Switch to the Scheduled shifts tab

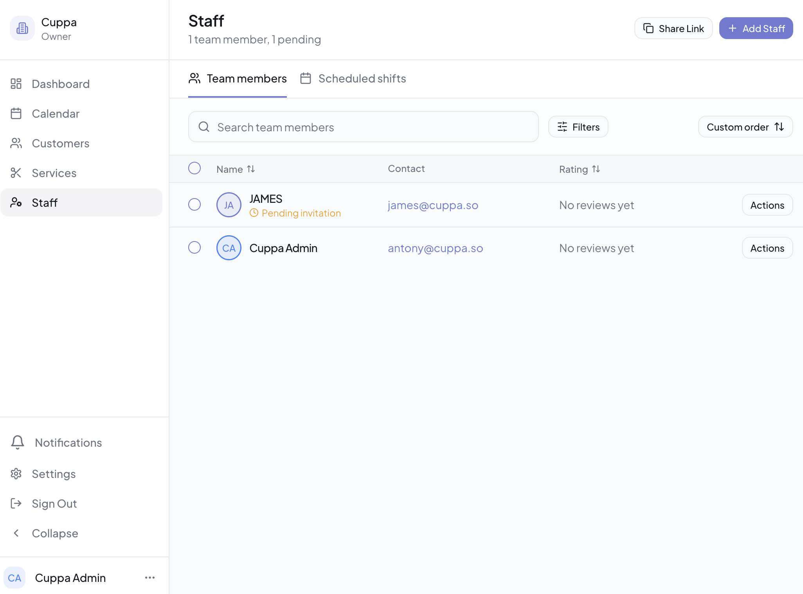click(353, 79)
